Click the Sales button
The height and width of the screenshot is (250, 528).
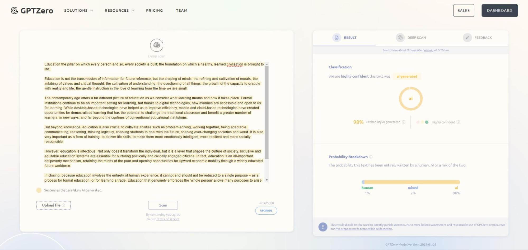(464, 11)
